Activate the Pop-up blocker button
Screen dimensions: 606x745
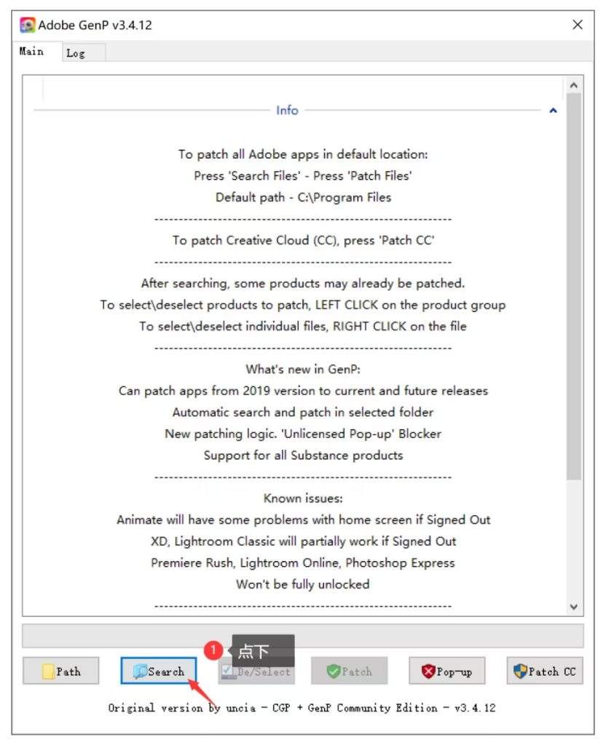pos(445,671)
